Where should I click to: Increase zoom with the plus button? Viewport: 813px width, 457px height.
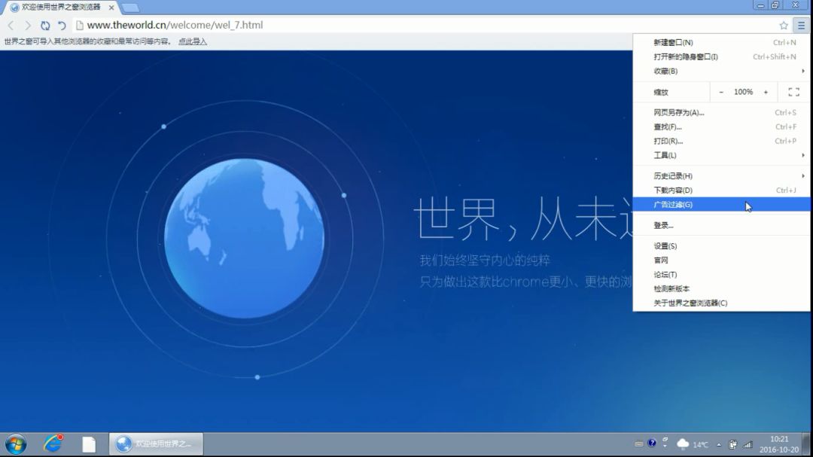point(766,92)
